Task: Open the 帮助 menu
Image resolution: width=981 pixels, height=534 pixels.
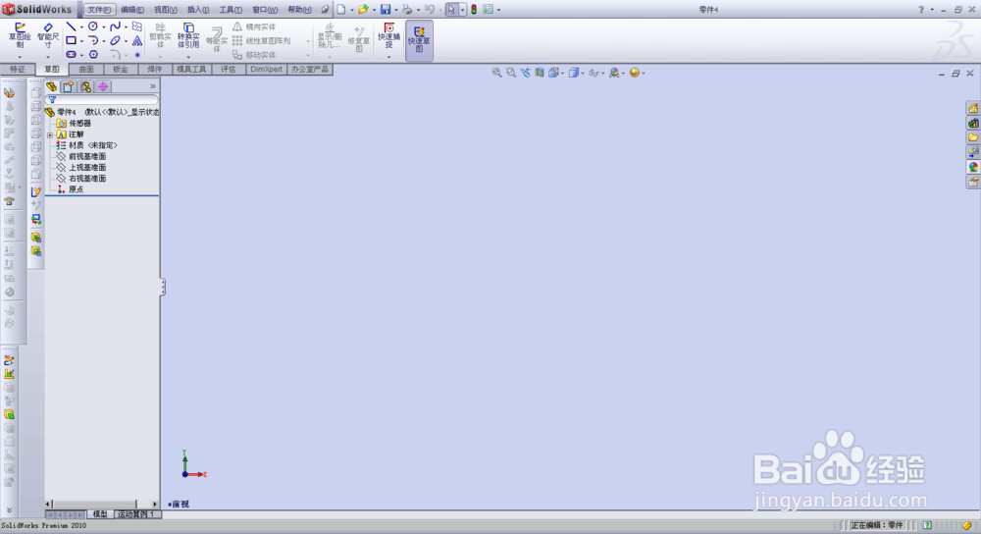Action: point(299,10)
